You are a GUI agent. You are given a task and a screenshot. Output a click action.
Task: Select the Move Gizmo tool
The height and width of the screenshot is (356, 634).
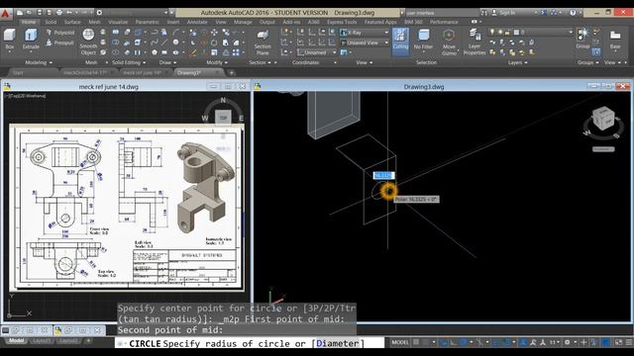449,43
